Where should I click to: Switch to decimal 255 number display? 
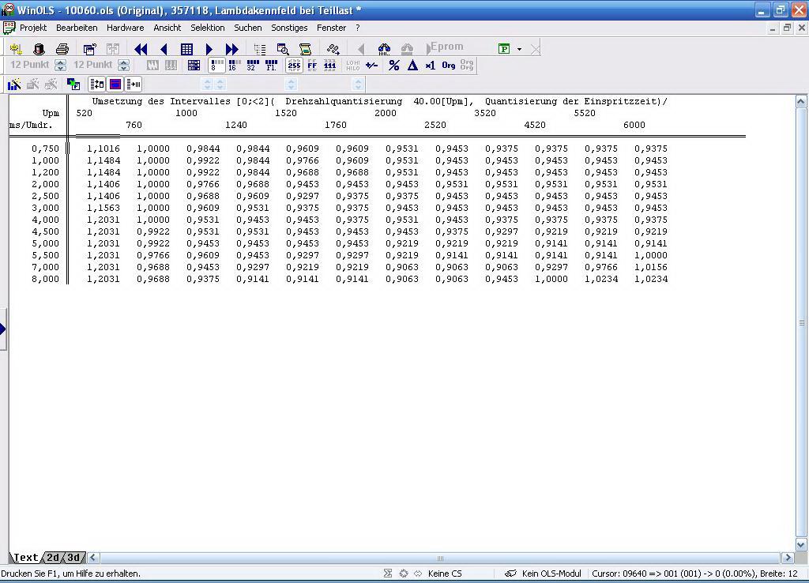pyautogui.click(x=294, y=66)
